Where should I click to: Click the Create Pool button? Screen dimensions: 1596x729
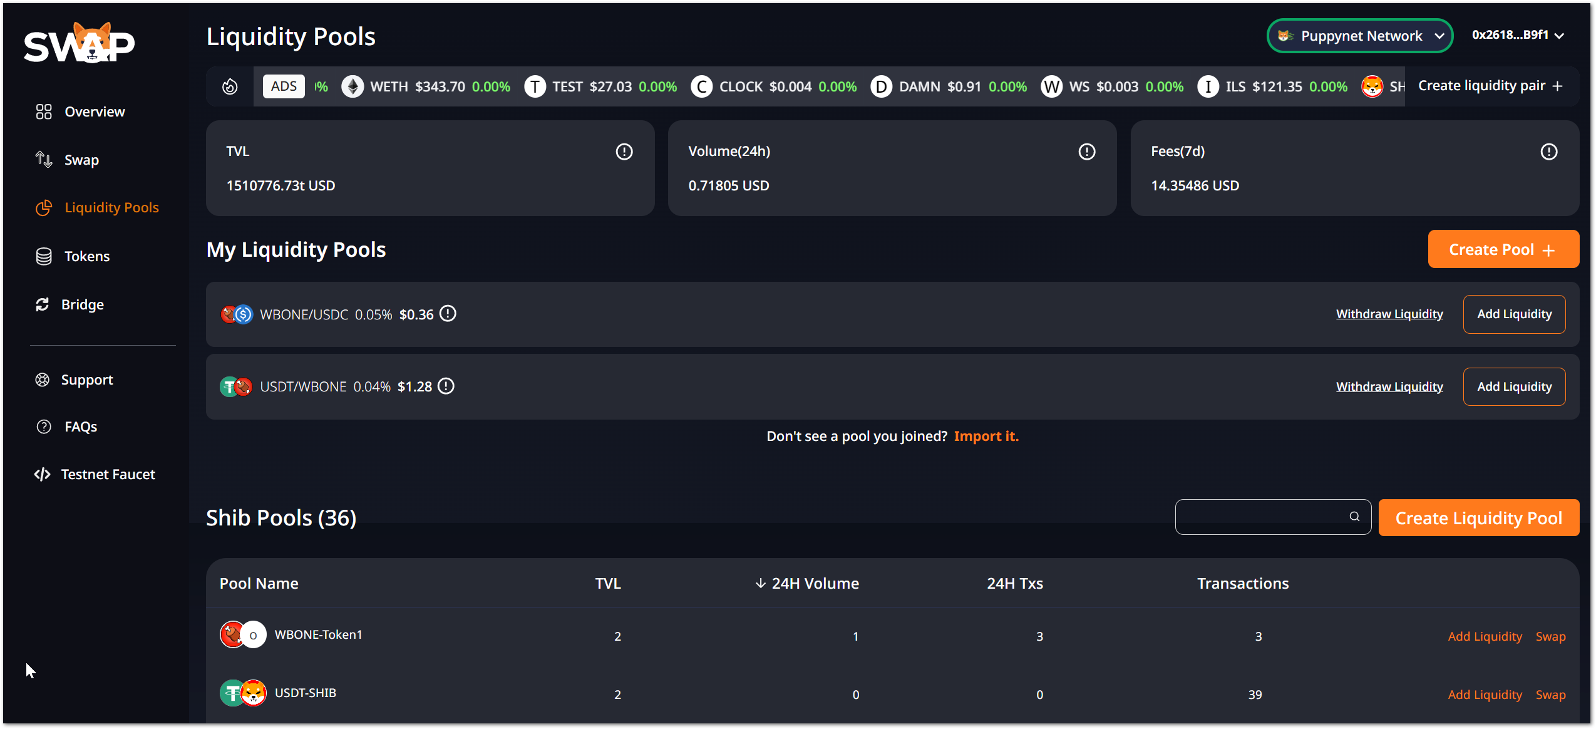pos(1503,249)
